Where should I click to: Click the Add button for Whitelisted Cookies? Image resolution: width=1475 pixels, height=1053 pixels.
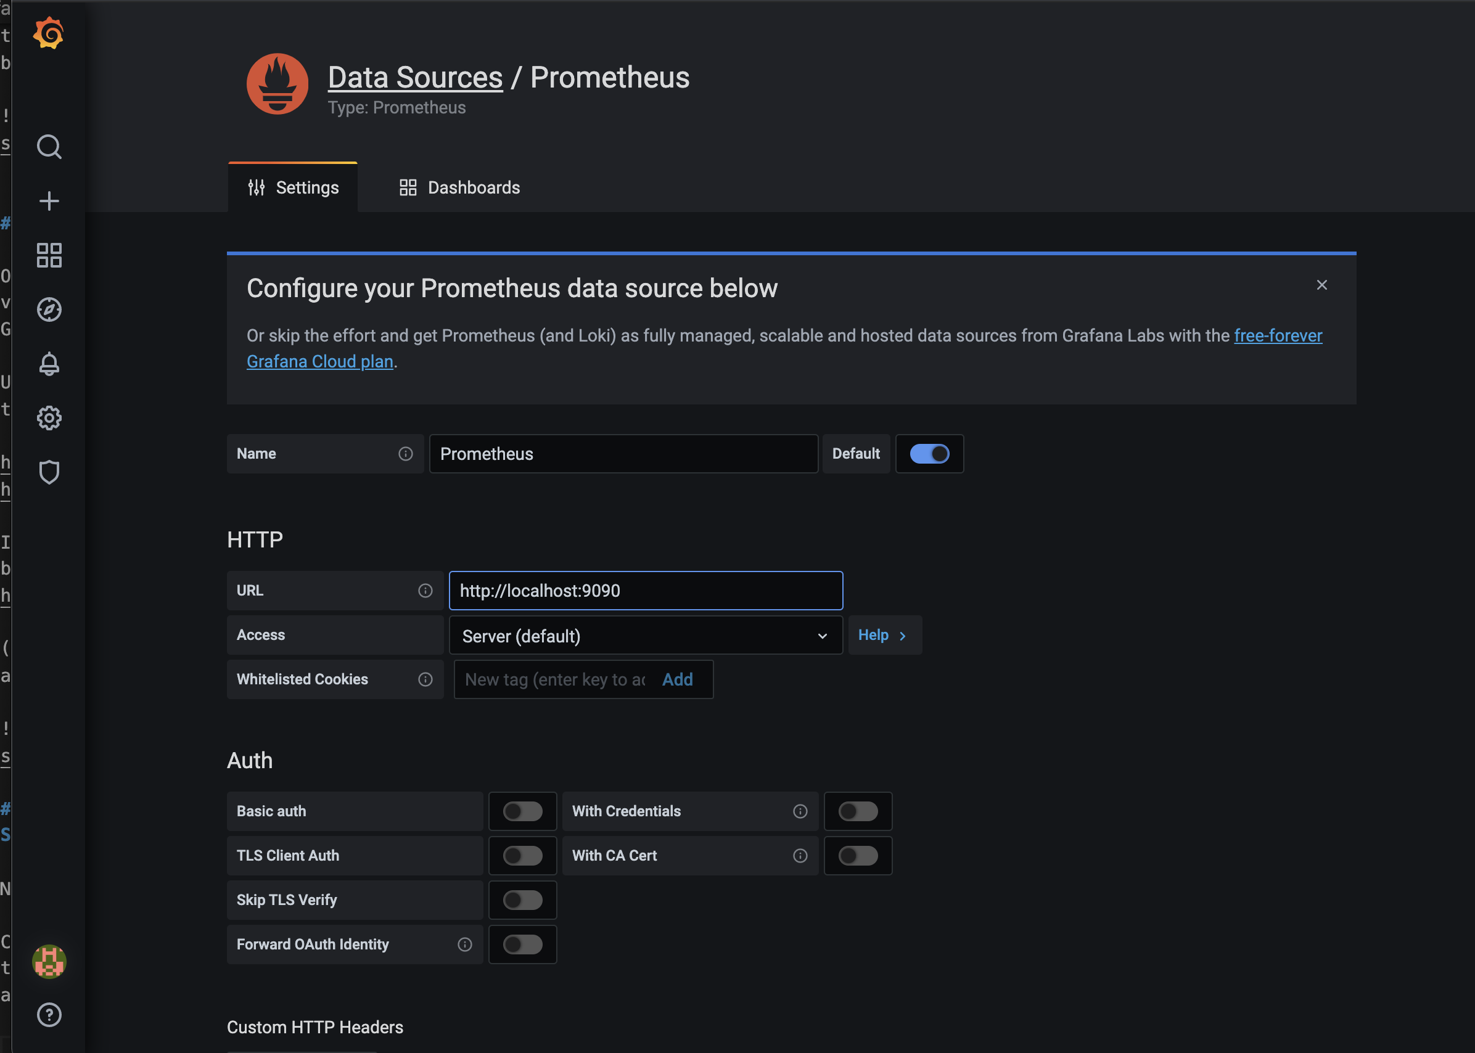tap(677, 679)
